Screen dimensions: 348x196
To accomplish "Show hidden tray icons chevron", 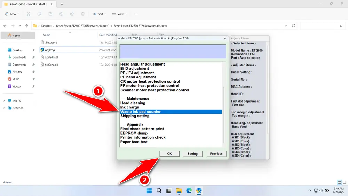I will pyautogui.click(x=309, y=190).
